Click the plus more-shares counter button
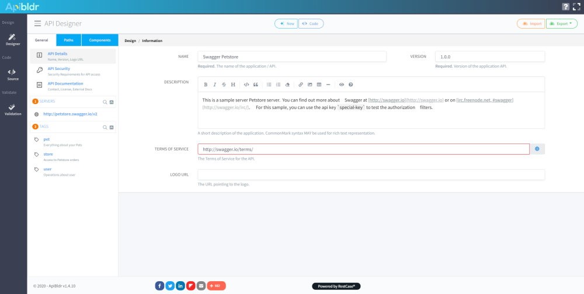Screen dimensions: 584x294 (x=217, y=286)
